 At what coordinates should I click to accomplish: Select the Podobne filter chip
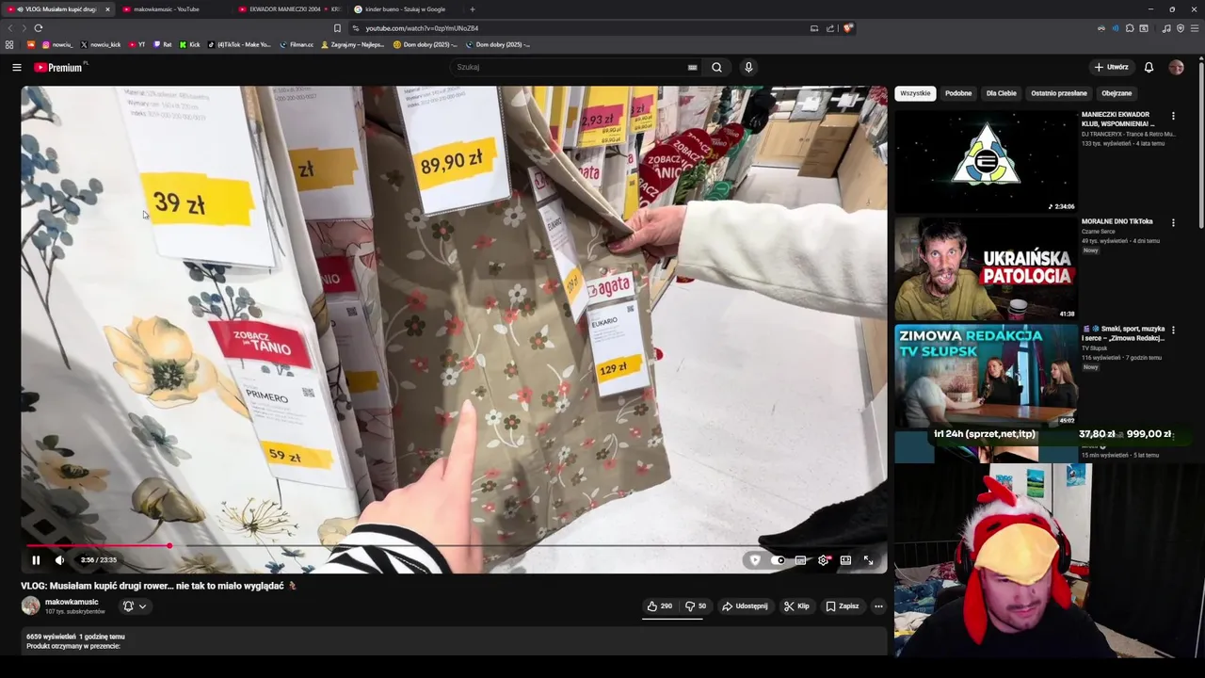click(958, 93)
